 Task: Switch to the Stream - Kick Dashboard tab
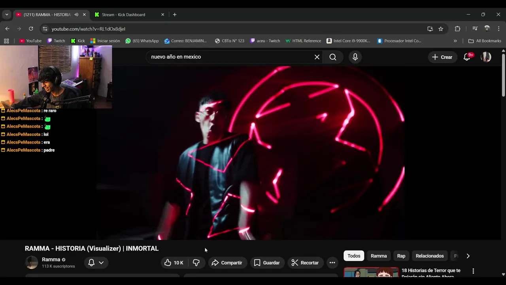click(123, 15)
